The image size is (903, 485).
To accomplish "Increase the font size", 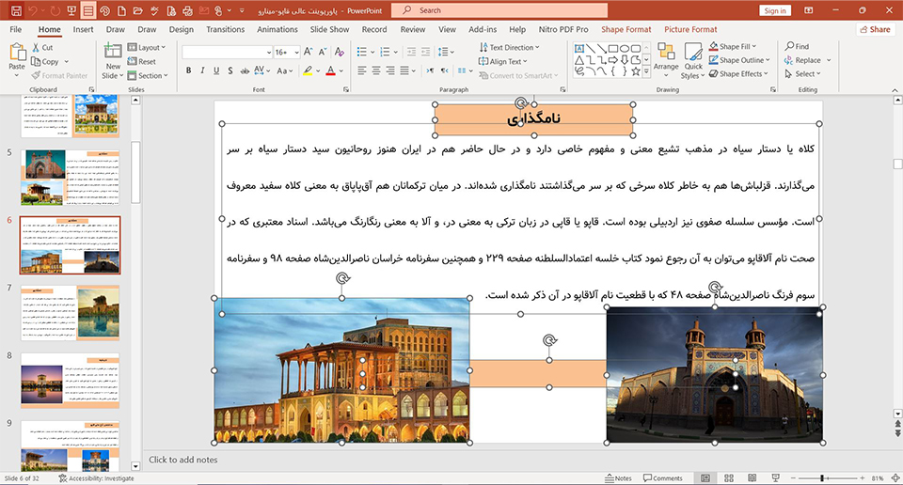I will 309,52.
